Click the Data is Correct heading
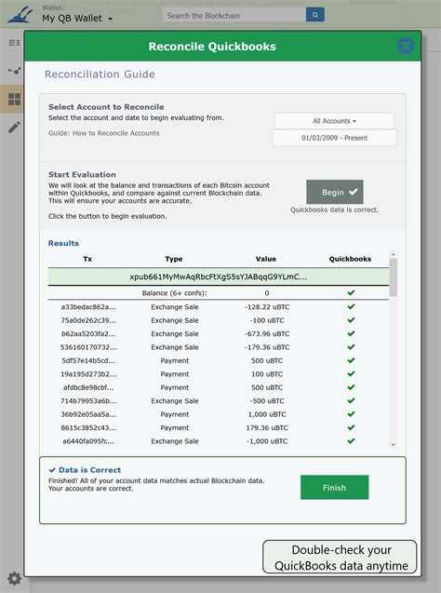441x593 pixels. (85, 470)
